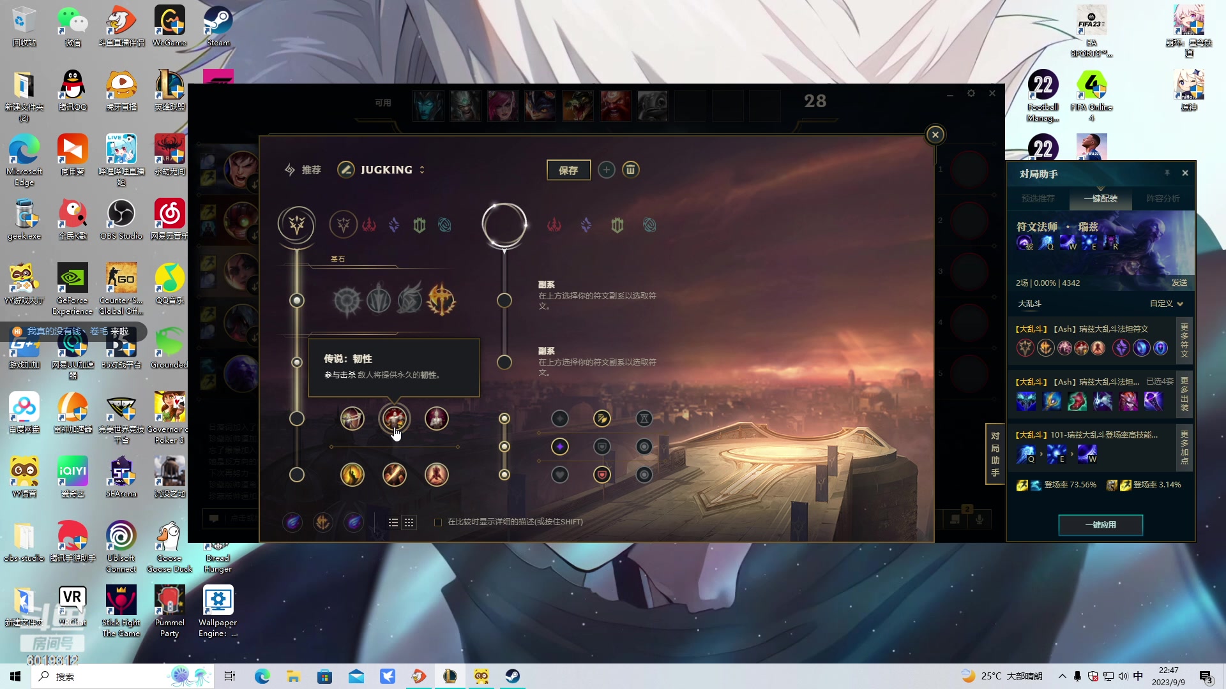Select Fleet Footwork keystone rune

point(410,299)
